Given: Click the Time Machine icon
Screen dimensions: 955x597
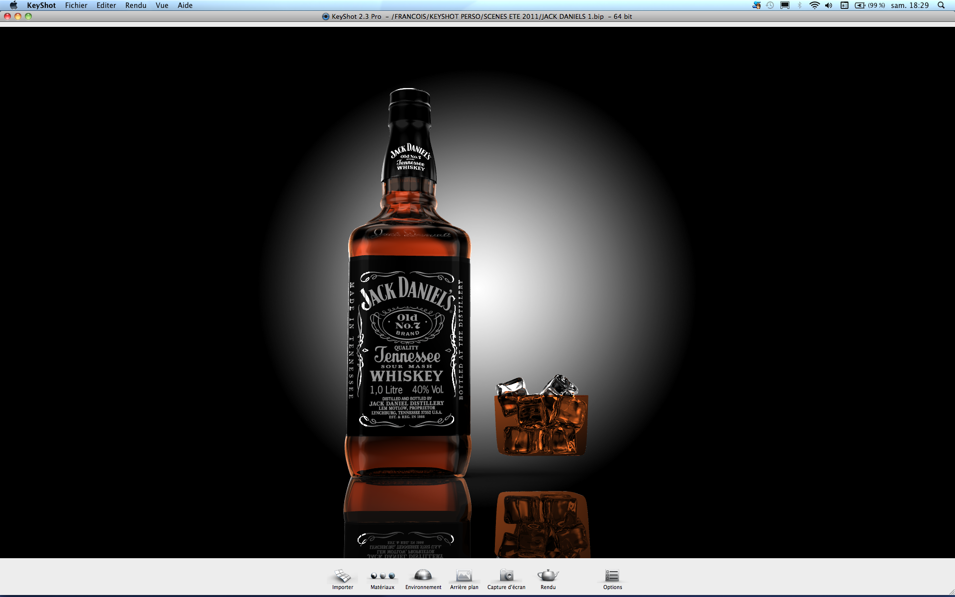Looking at the screenshot, I should [x=770, y=5].
